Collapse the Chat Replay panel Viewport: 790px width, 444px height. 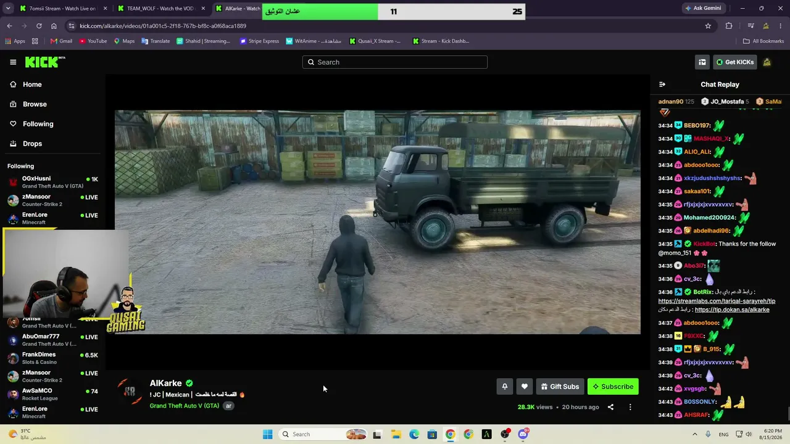(662, 84)
